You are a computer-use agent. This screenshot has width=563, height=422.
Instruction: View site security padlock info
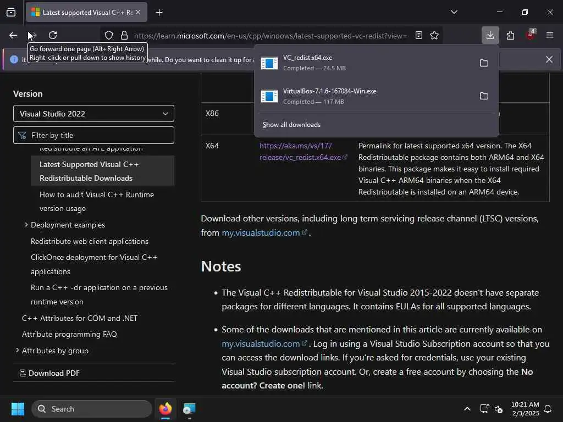pos(124,35)
